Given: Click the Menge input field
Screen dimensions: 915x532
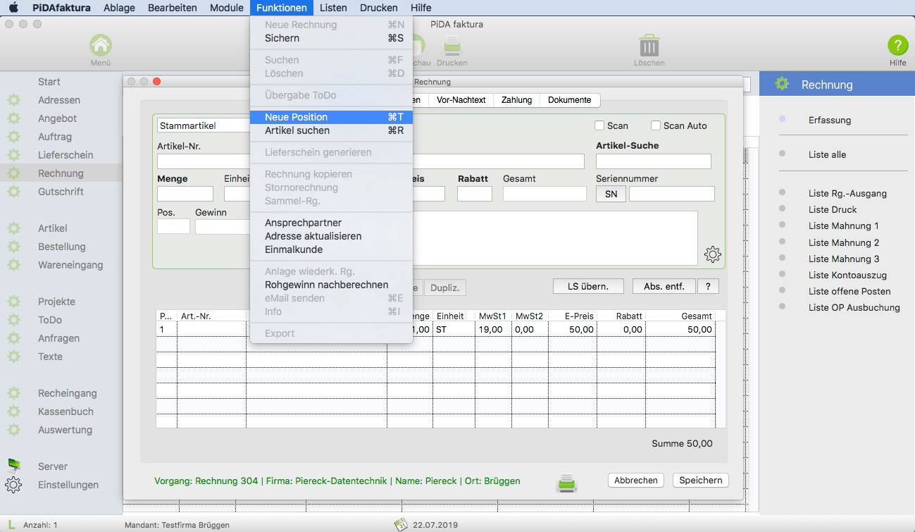Looking at the screenshot, I should (x=185, y=194).
